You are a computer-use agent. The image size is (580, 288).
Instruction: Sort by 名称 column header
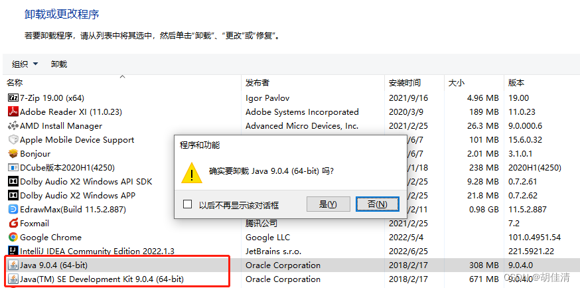click(15, 83)
